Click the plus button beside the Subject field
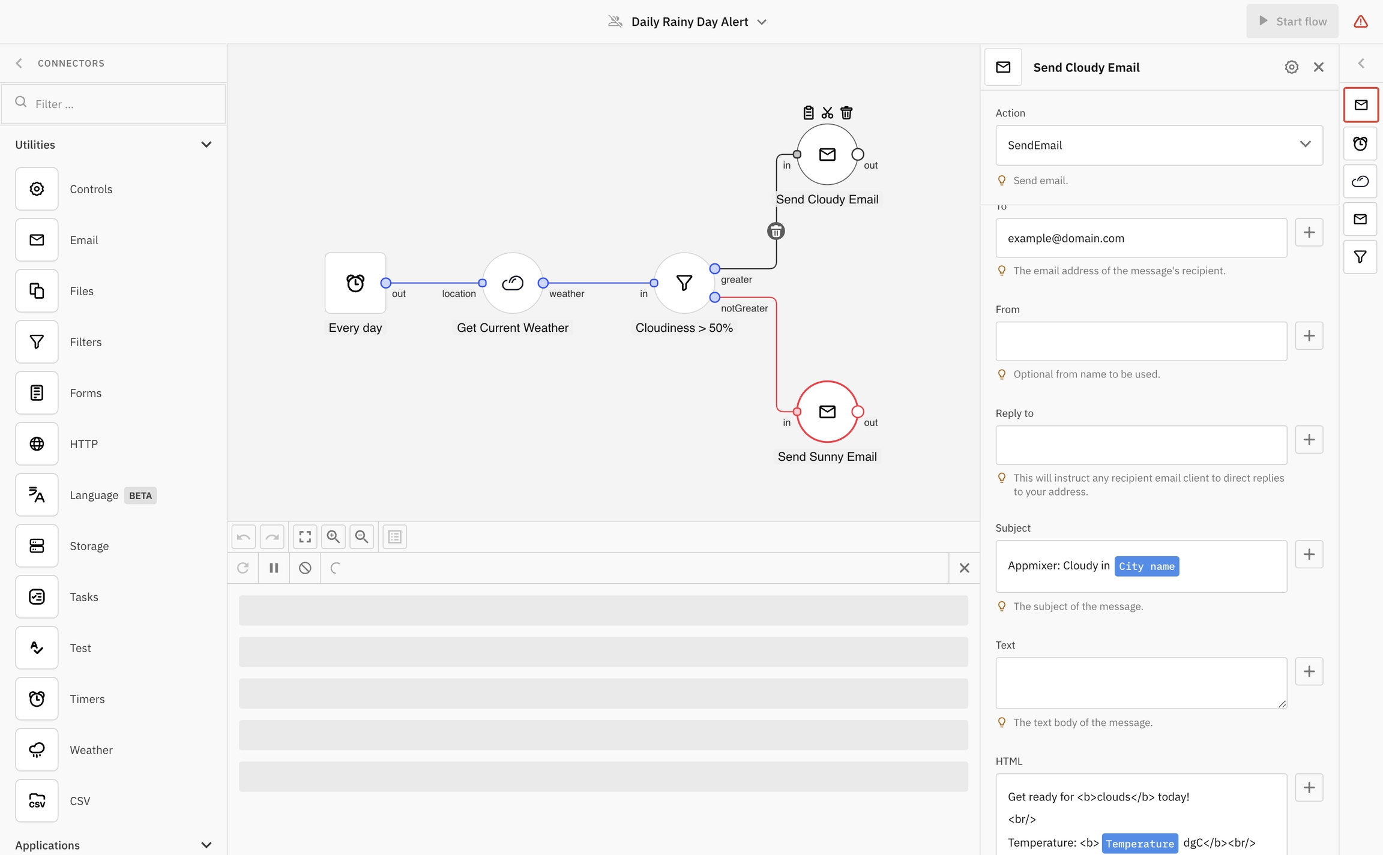 (1309, 554)
